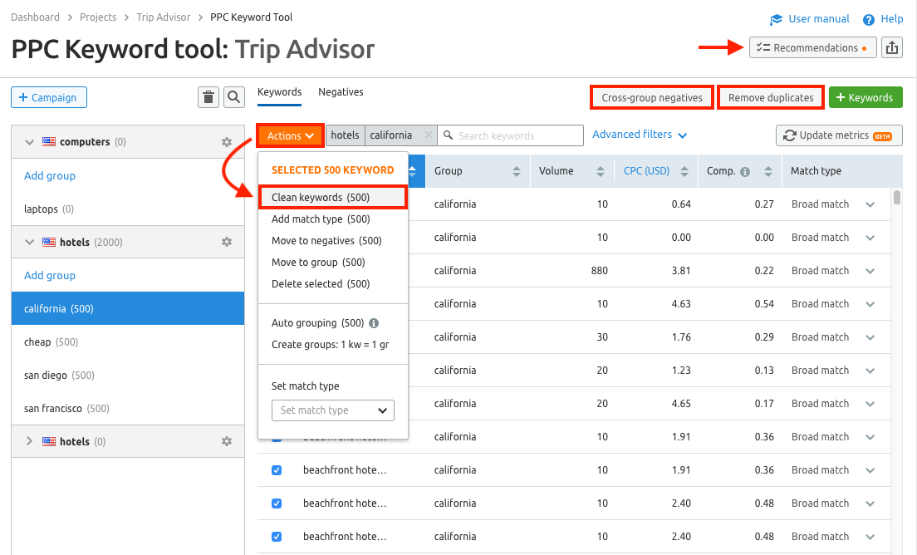Sort by Volume column arrows
917x555 pixels.
coord(601,171)
